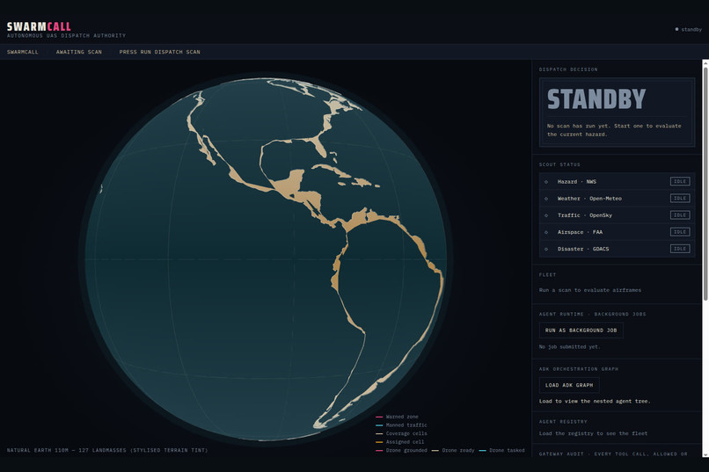
Task: Click the large STANDBY decision heading
Action: click(x=596, y=99)
